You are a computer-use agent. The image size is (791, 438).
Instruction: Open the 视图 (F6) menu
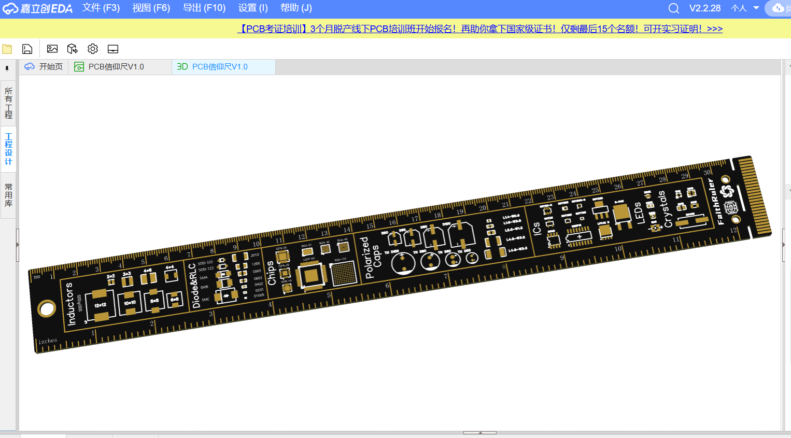point(151,8)
